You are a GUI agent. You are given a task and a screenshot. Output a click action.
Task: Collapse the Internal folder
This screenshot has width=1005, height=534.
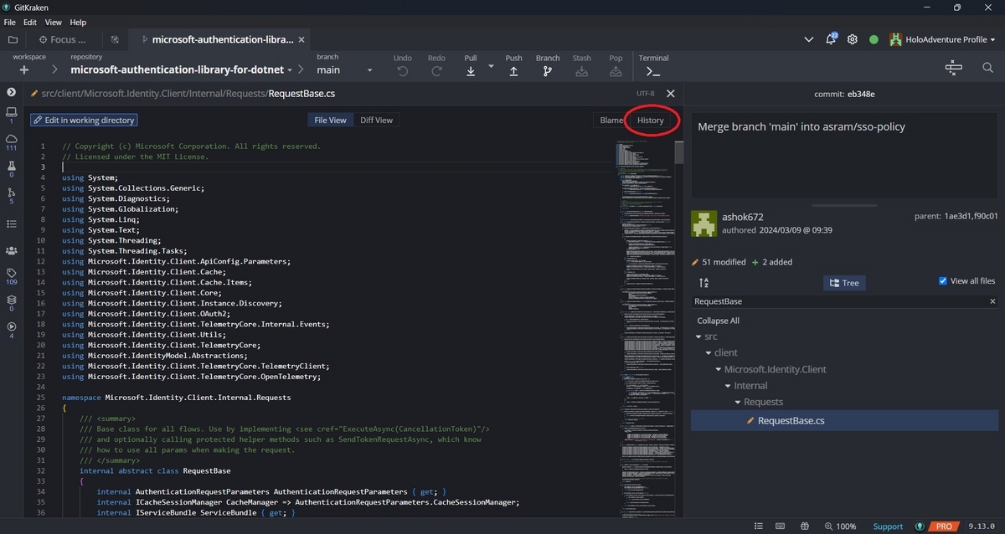(728, 386)
